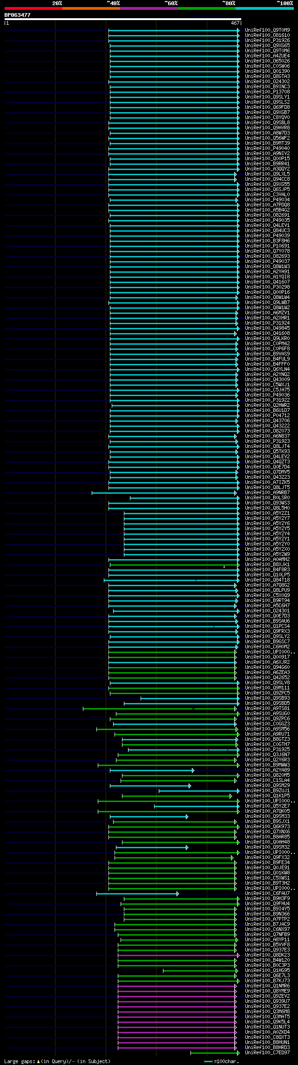This screenshot has width=298, height=1065.
Task: Open hit UniRef100_P31926
Action: [267, 41]
